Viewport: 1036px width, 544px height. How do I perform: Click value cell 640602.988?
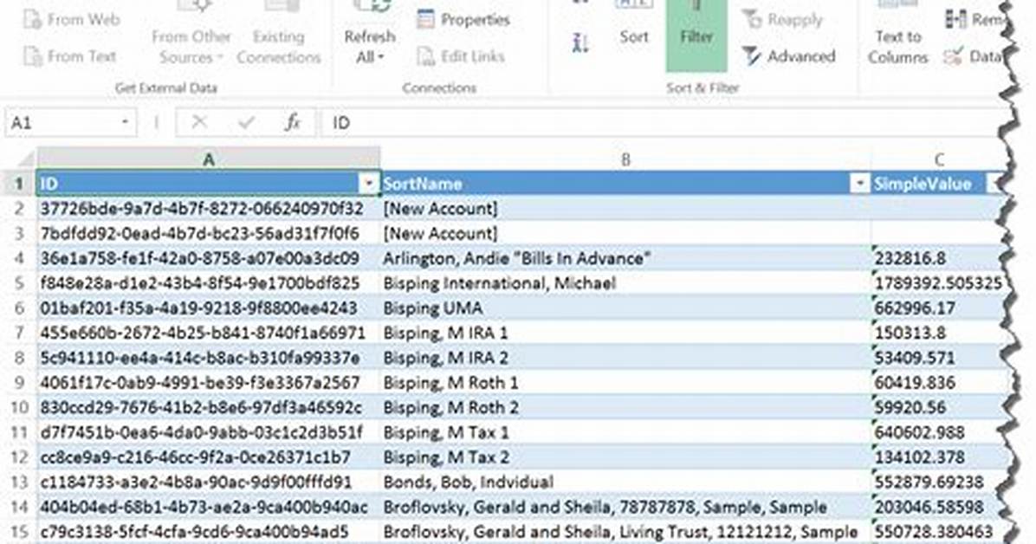[938, 432]
